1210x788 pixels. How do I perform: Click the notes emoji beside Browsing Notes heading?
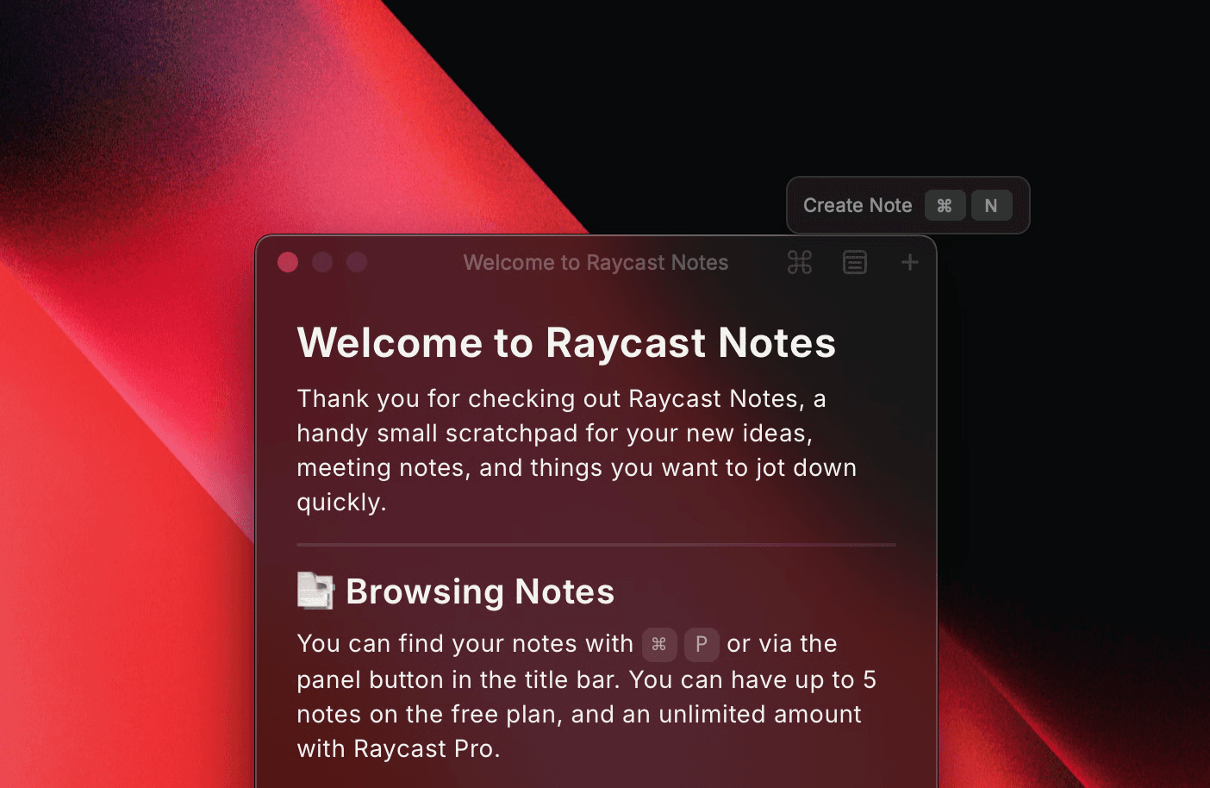coord(315,591)
